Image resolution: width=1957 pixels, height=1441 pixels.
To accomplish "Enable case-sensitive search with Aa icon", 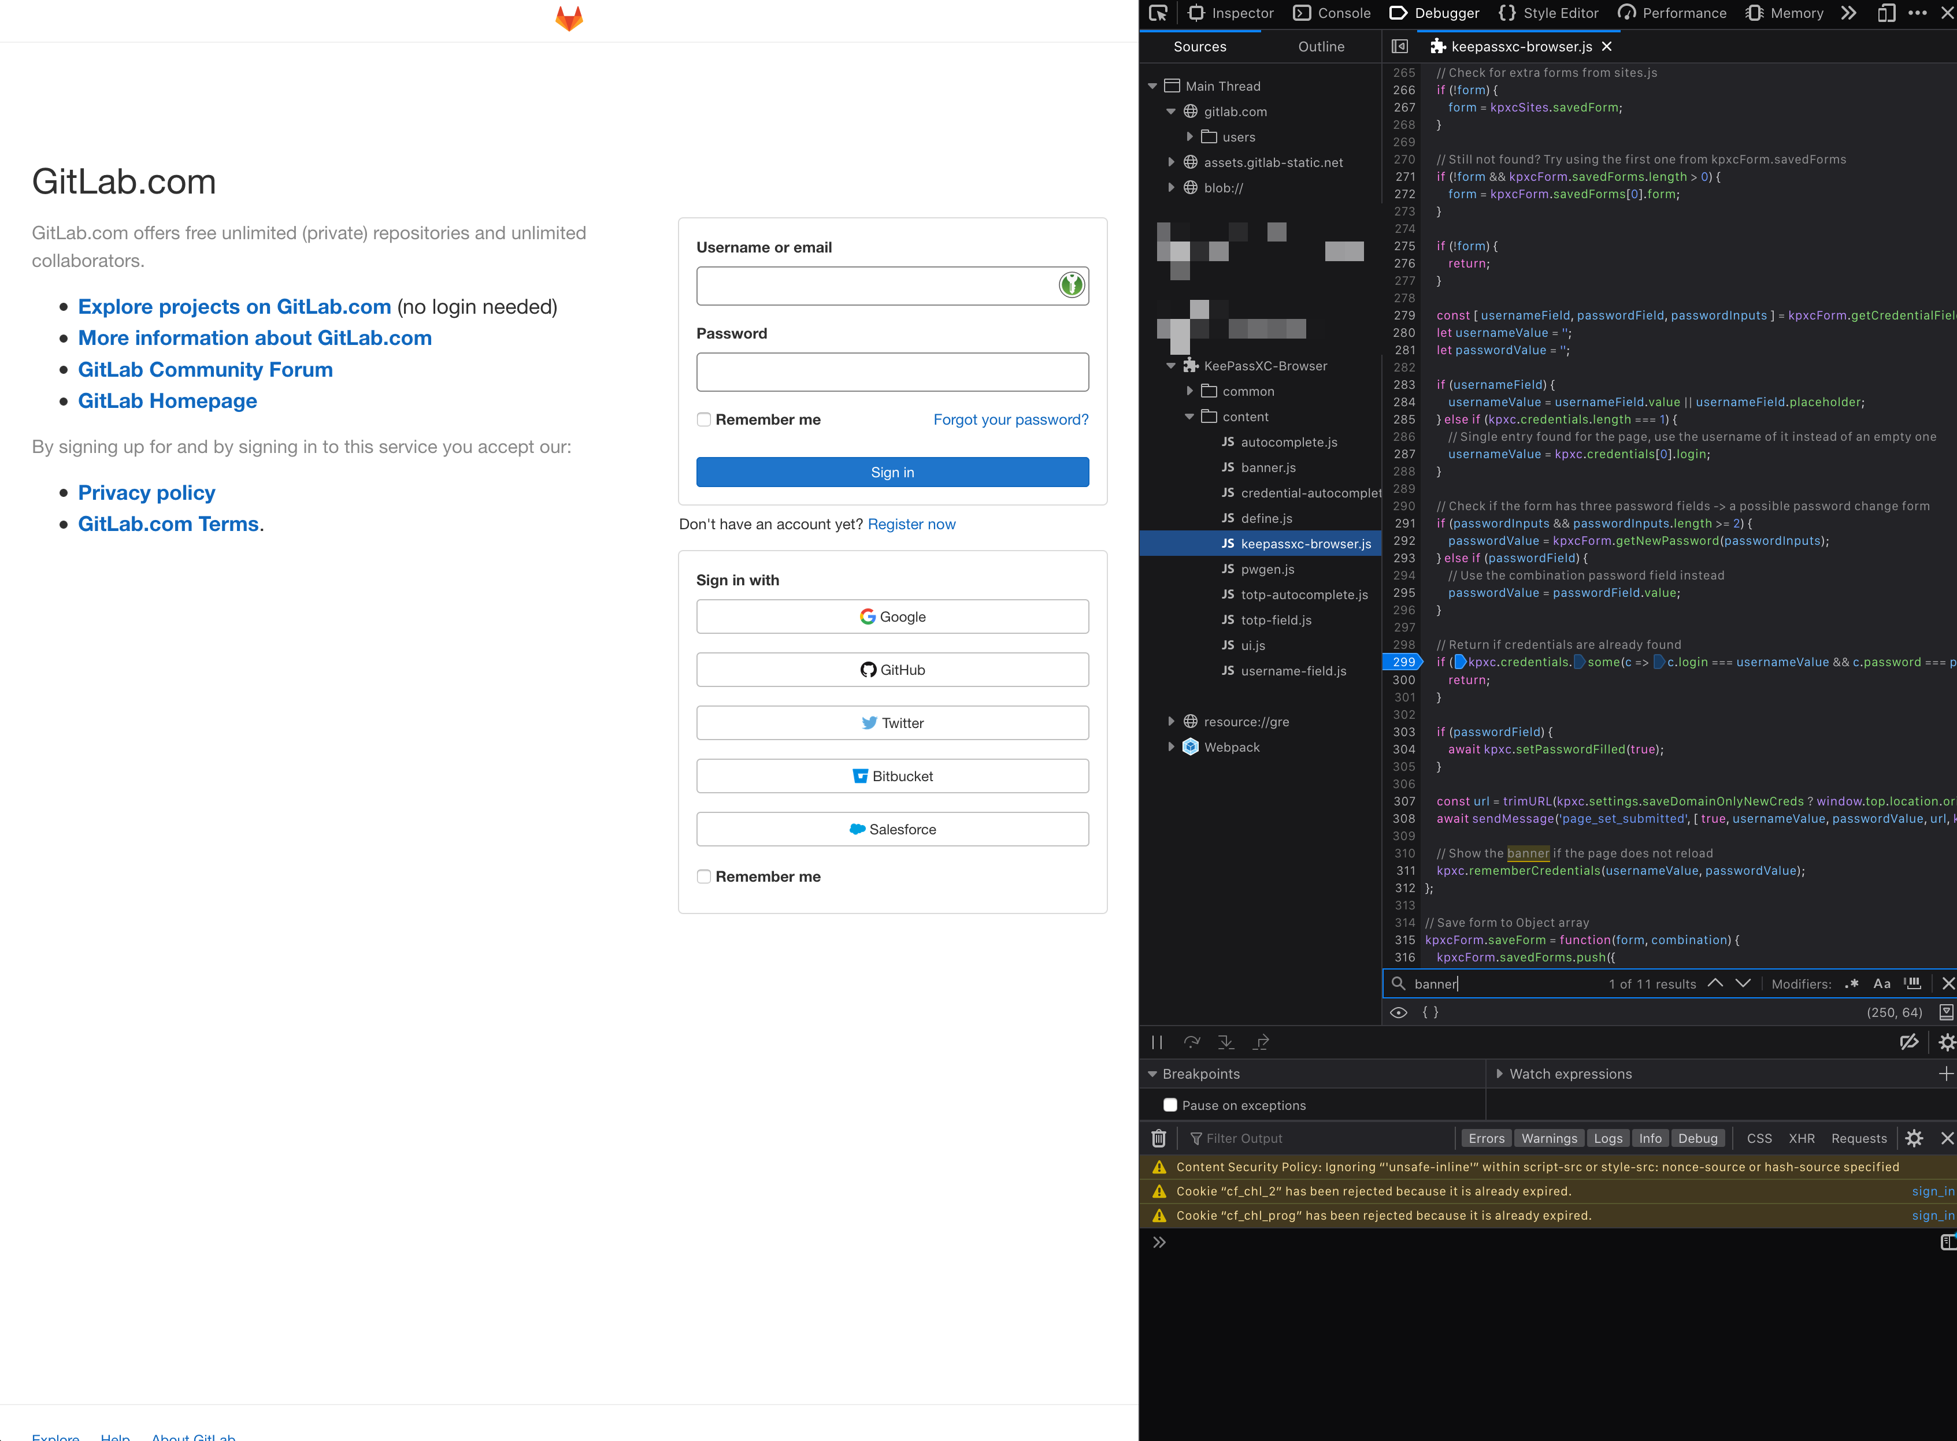I will [x=1882, y=983].
